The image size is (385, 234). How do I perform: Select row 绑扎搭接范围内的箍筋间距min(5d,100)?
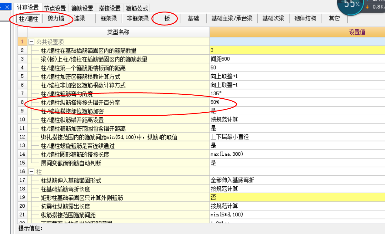click(109, 137)
